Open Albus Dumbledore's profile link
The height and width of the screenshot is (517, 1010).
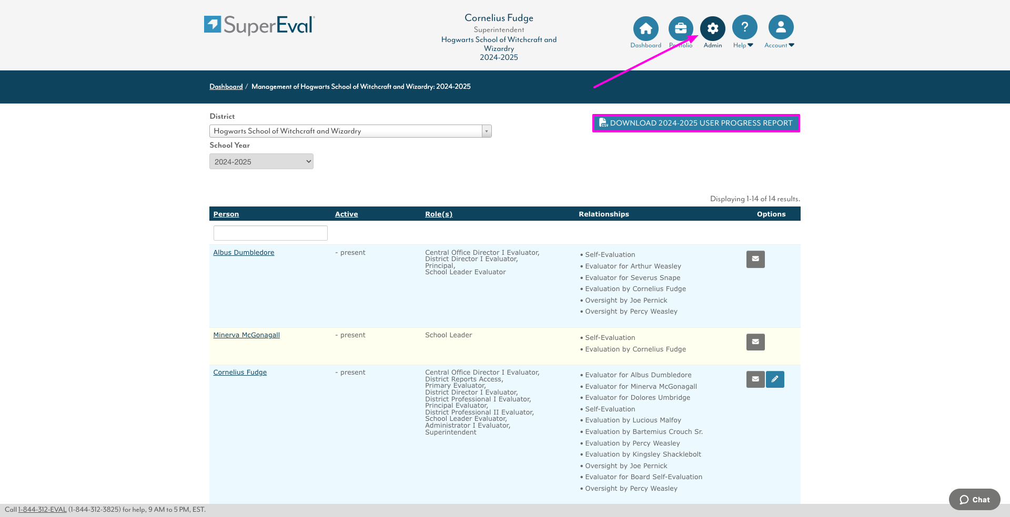point(244,253)
